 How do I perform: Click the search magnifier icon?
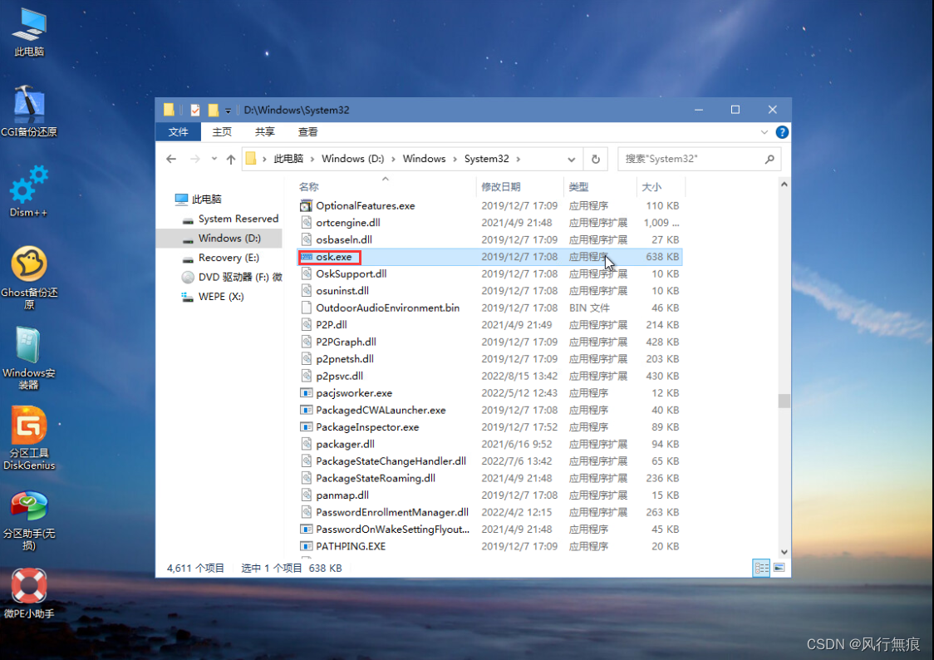pyautogui.click(x=769, y=159)
